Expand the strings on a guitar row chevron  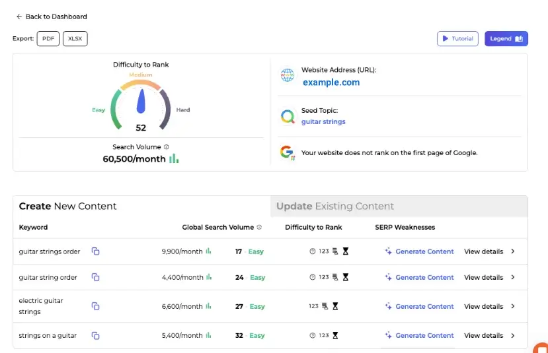coord(513,335)
